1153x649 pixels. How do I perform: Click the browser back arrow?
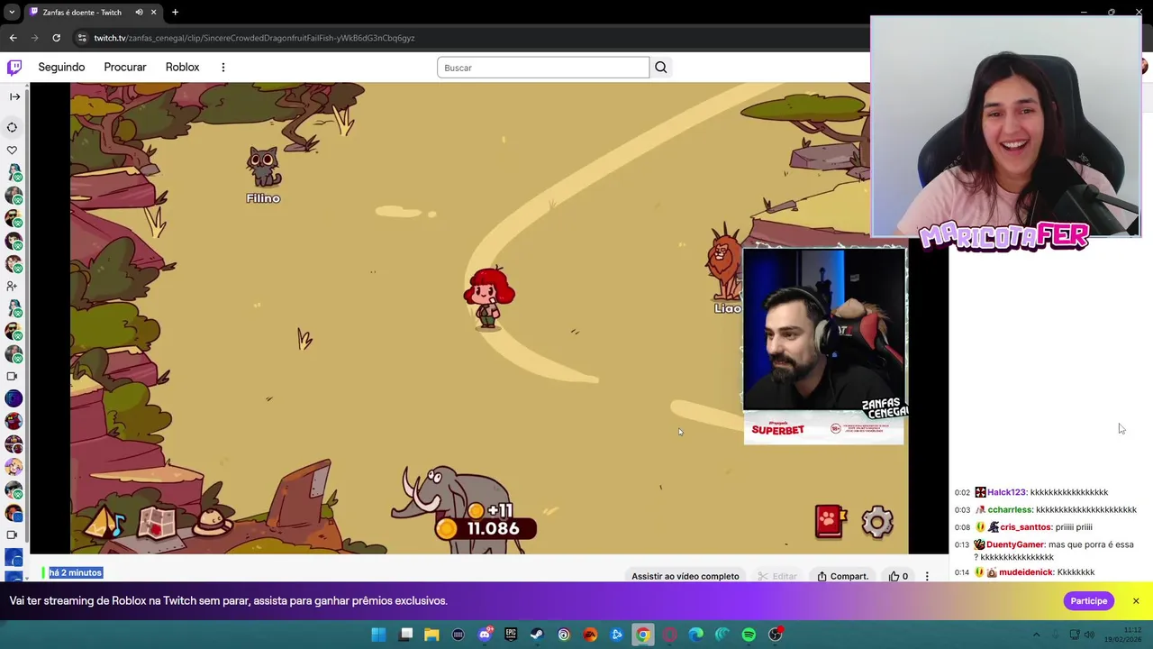[x=13, y=38]
